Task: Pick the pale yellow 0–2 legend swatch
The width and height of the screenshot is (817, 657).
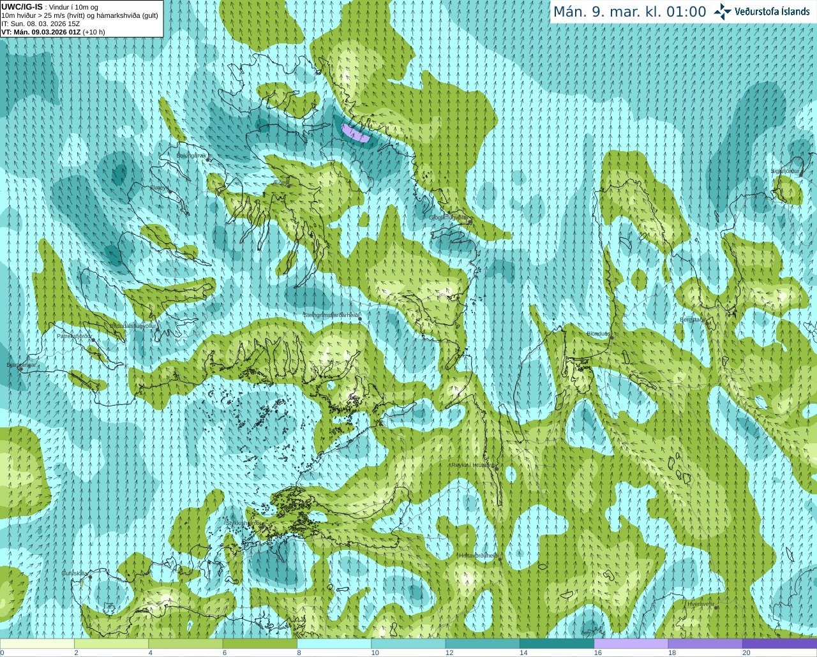Action: 37,644
